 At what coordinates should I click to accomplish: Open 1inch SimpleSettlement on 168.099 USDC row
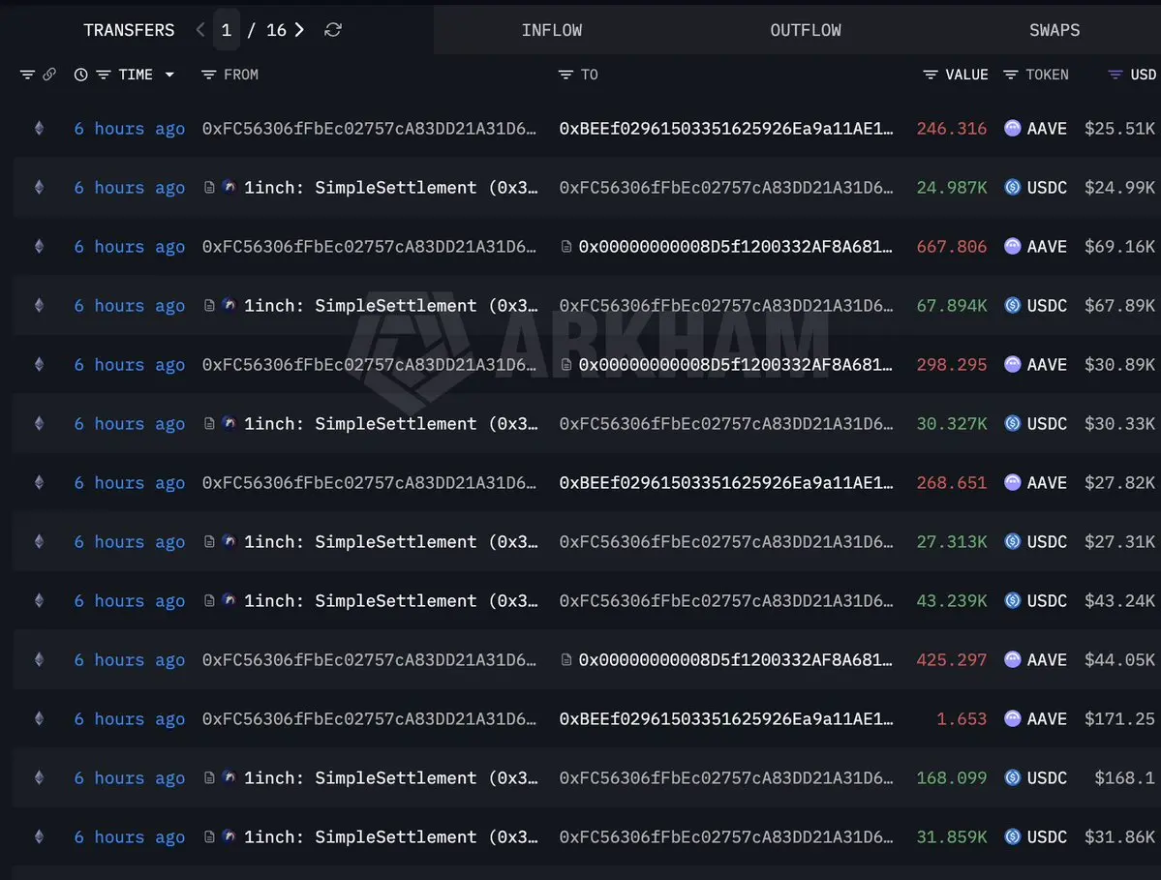point(391,777)
